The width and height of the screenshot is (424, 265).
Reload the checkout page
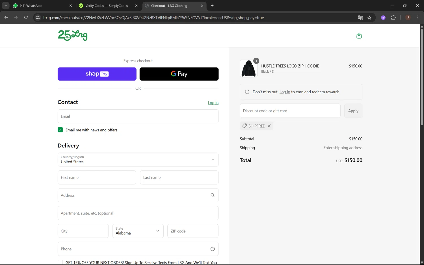coord(26,18)
